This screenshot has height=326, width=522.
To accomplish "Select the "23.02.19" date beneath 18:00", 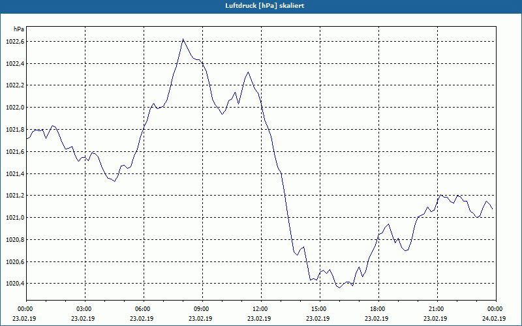I will pyautogui.click(x=377, y=319).
